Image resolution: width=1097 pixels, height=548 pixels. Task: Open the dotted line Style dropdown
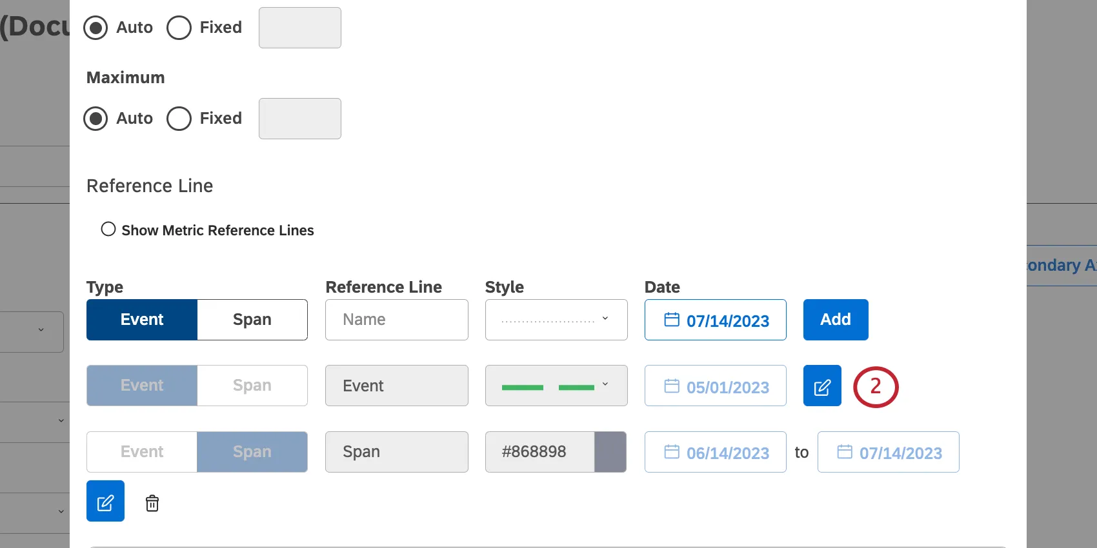pyautogui.click(x=556, y=320)
